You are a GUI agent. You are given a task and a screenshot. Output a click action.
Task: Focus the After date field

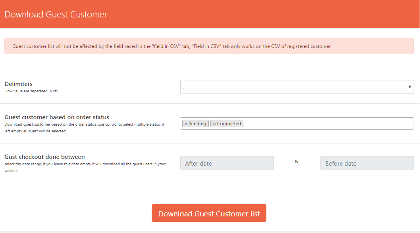[227, 163]
